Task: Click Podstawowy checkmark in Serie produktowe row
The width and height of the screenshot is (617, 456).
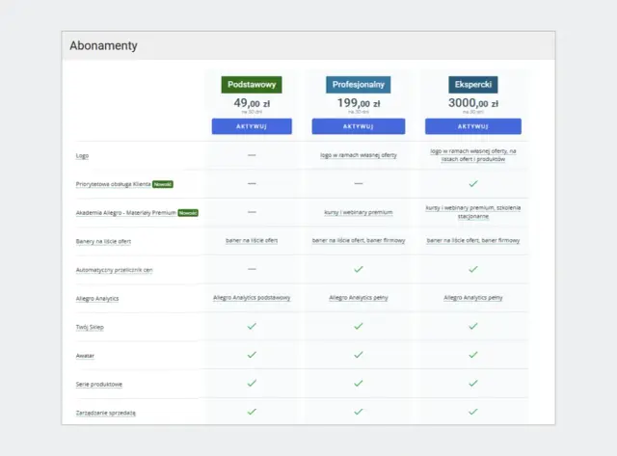Action: 252,383
